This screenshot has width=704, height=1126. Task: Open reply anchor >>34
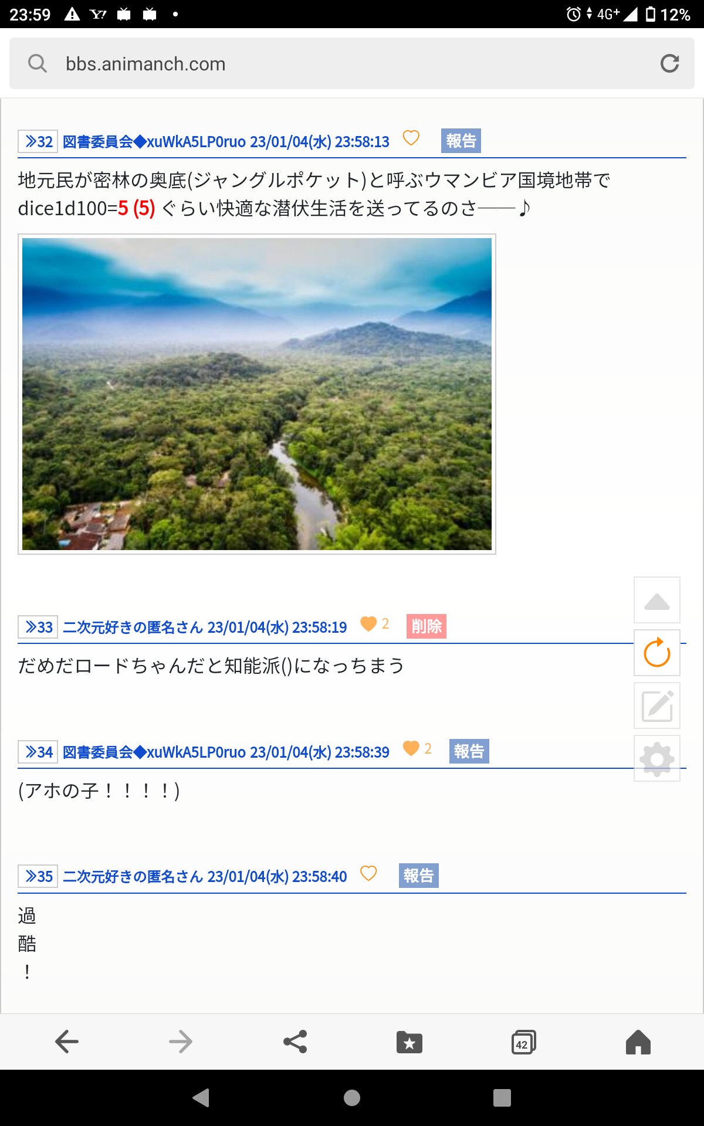[x=38, y=752]
